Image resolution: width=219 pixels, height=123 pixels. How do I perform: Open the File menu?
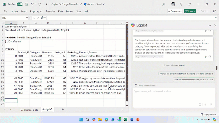(x=5, y=11)
